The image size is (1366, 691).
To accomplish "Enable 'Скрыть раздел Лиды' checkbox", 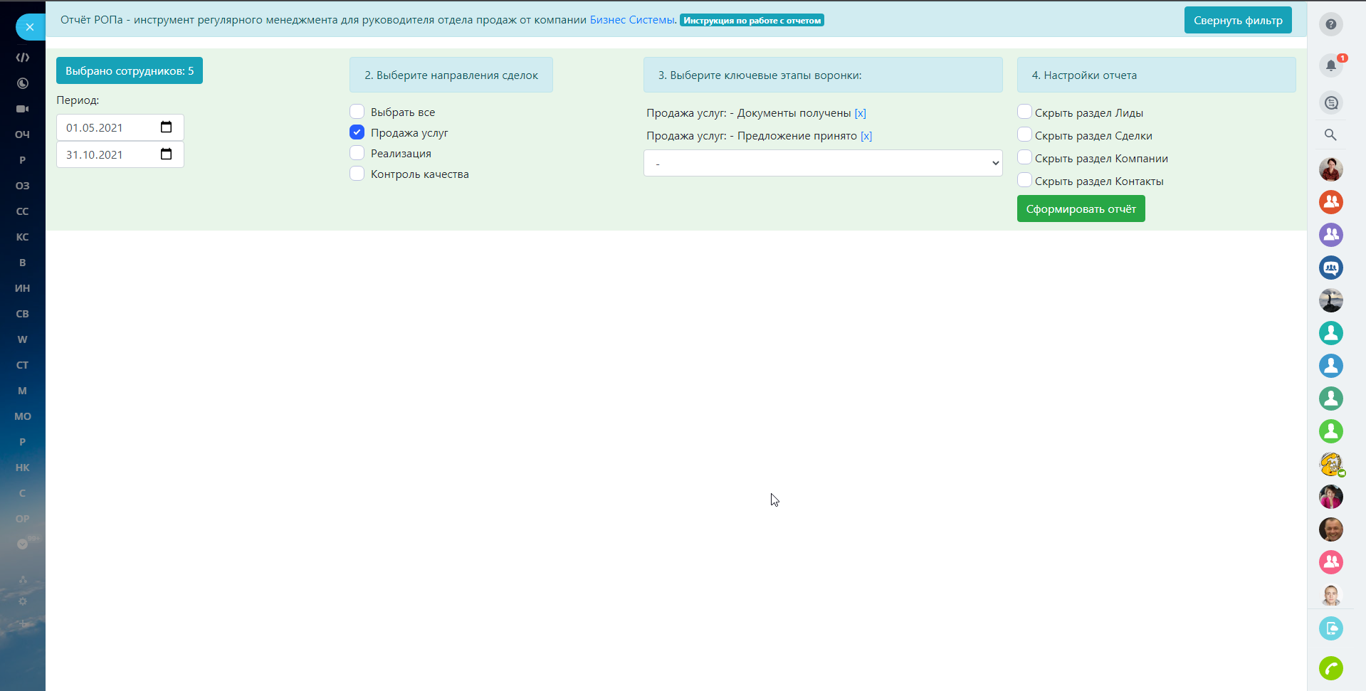I will [x=1024, y=112].
